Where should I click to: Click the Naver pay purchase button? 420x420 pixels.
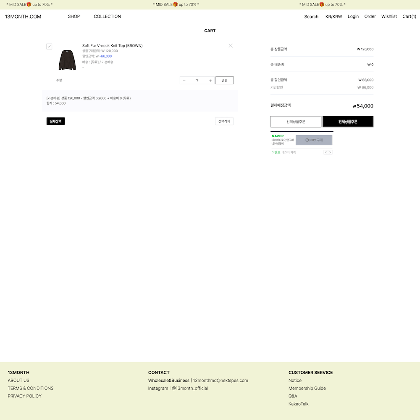[x=314, y=140]
